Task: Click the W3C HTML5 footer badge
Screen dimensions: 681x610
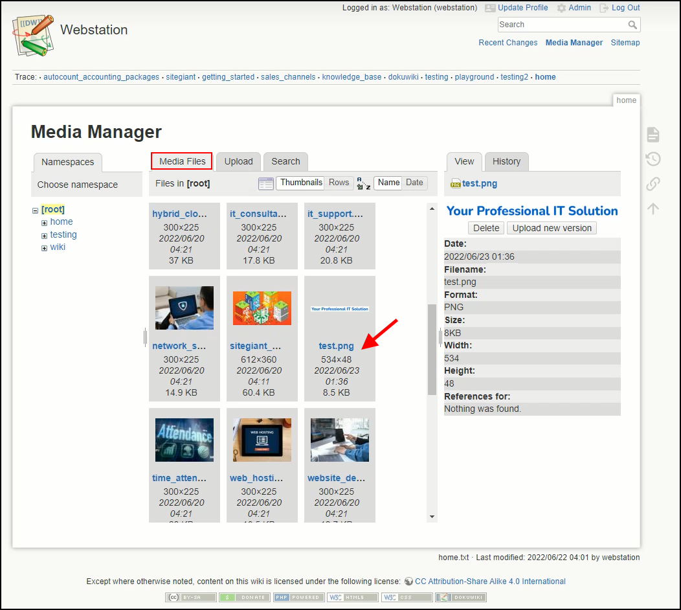Action: click(x=353, y=598)
